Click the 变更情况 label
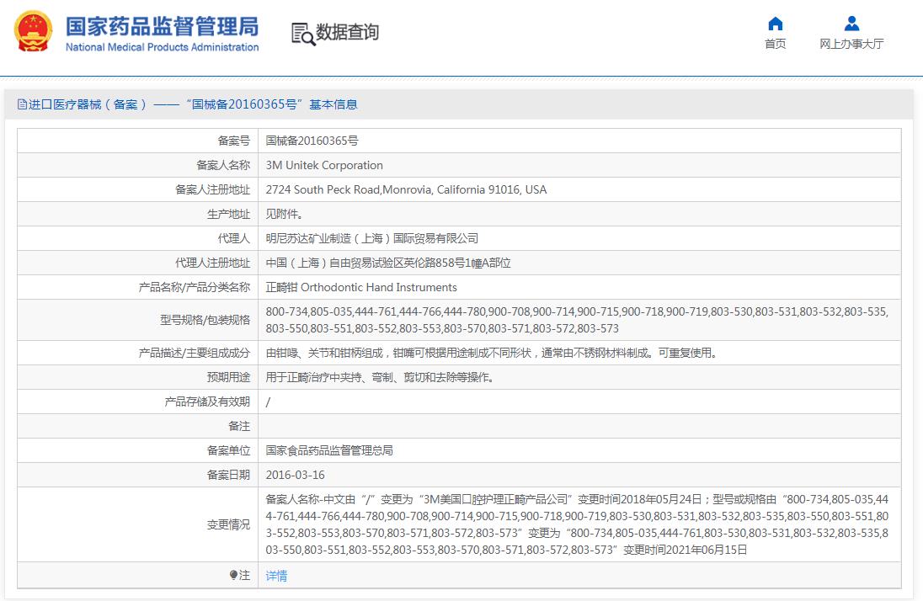The width and height of the screenshot is (923, 601). [x=228, y=524]
